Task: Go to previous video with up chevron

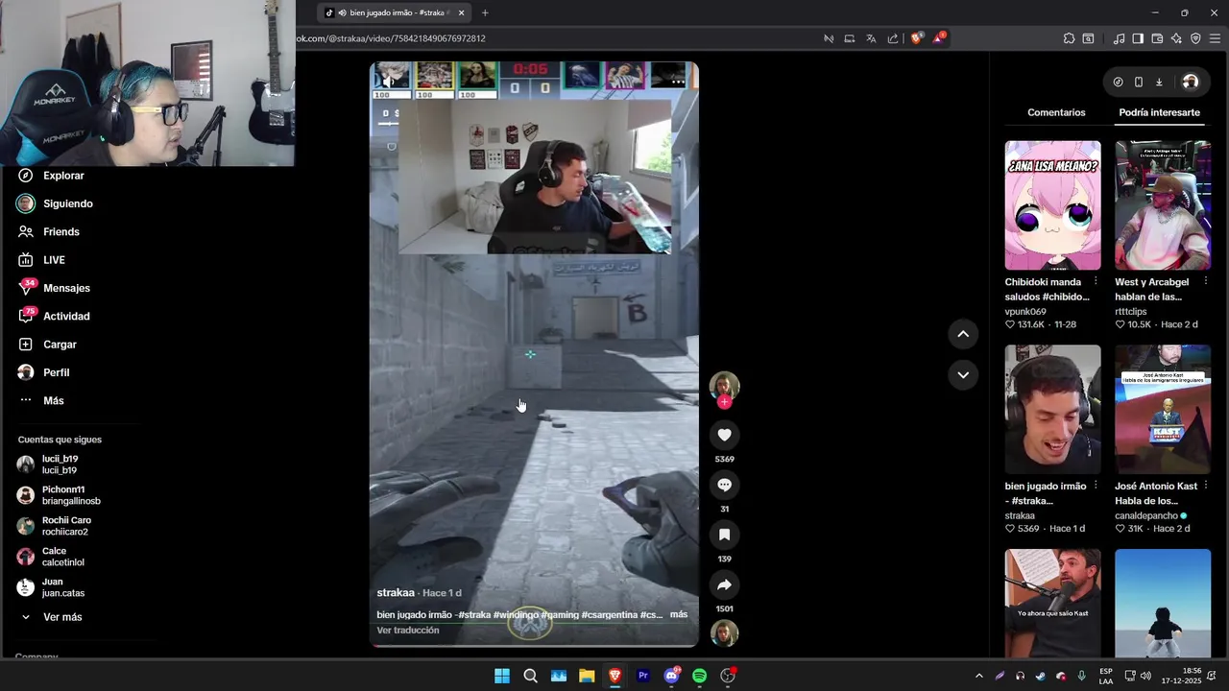Action: [963, 334]
